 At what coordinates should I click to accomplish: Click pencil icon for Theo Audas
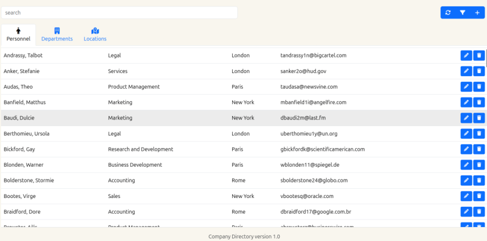pyautogui.click(x=466, y=87)
